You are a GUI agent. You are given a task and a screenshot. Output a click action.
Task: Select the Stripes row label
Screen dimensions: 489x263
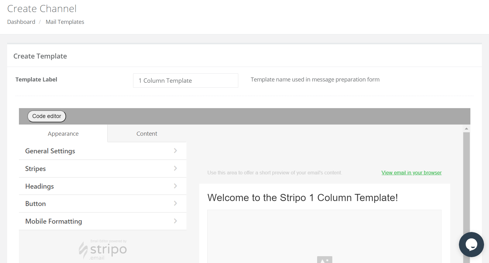(35, 169)
